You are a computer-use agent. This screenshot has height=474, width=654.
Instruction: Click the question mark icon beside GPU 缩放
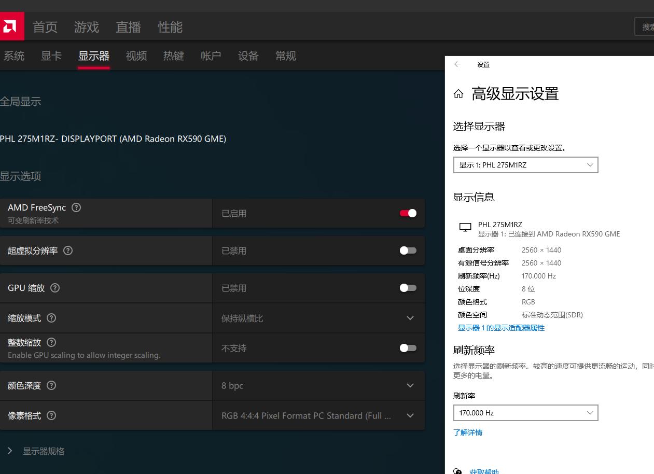(x=55, y=288)
